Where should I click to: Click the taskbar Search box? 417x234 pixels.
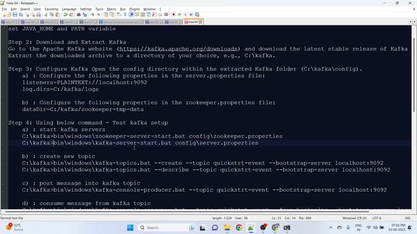(x=167, y=227)
